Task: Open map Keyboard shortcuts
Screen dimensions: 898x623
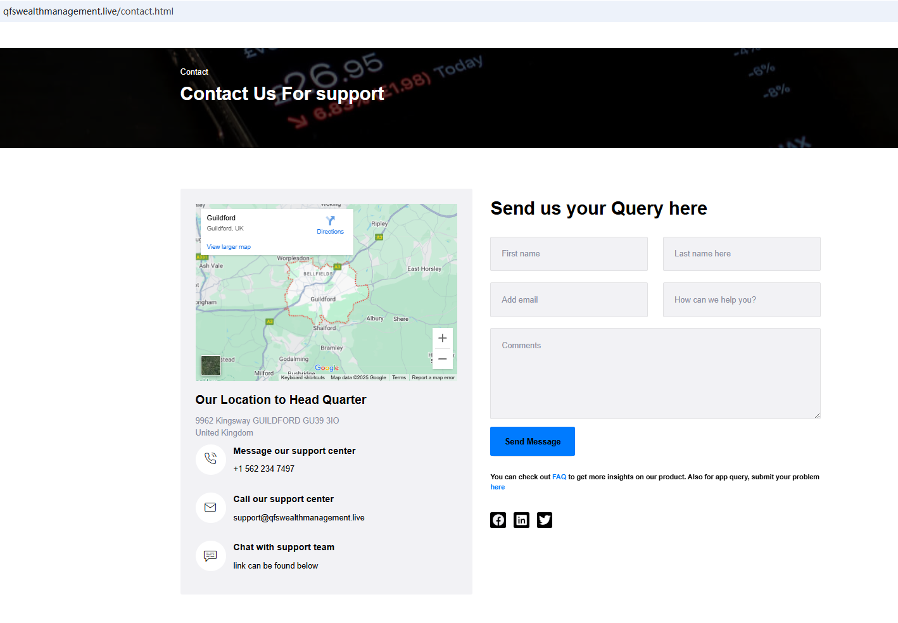Action: (303, 377)
